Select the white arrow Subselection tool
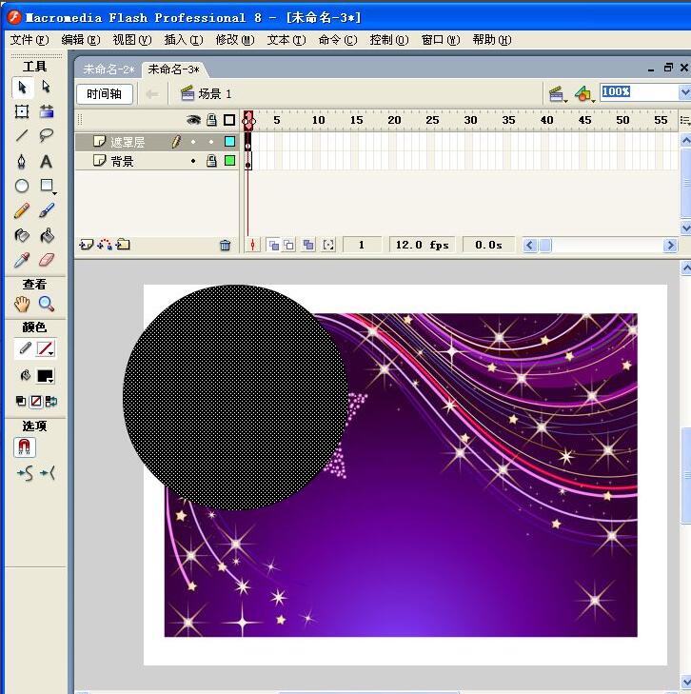Image resolution: width=691 pixels, height=694 pixels. click(46, 88)
